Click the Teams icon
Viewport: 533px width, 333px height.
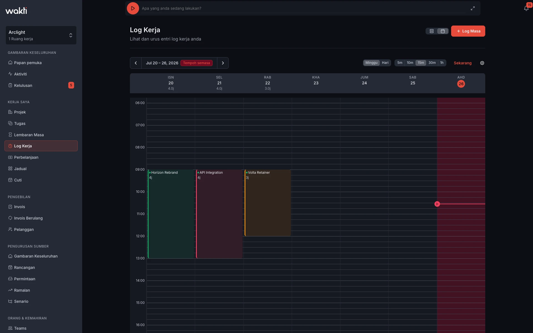[10, 328]
